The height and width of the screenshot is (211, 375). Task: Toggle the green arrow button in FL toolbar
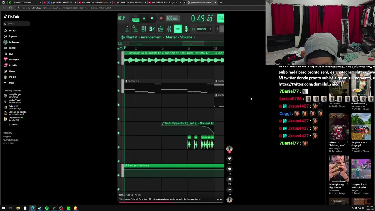[178, 29]
